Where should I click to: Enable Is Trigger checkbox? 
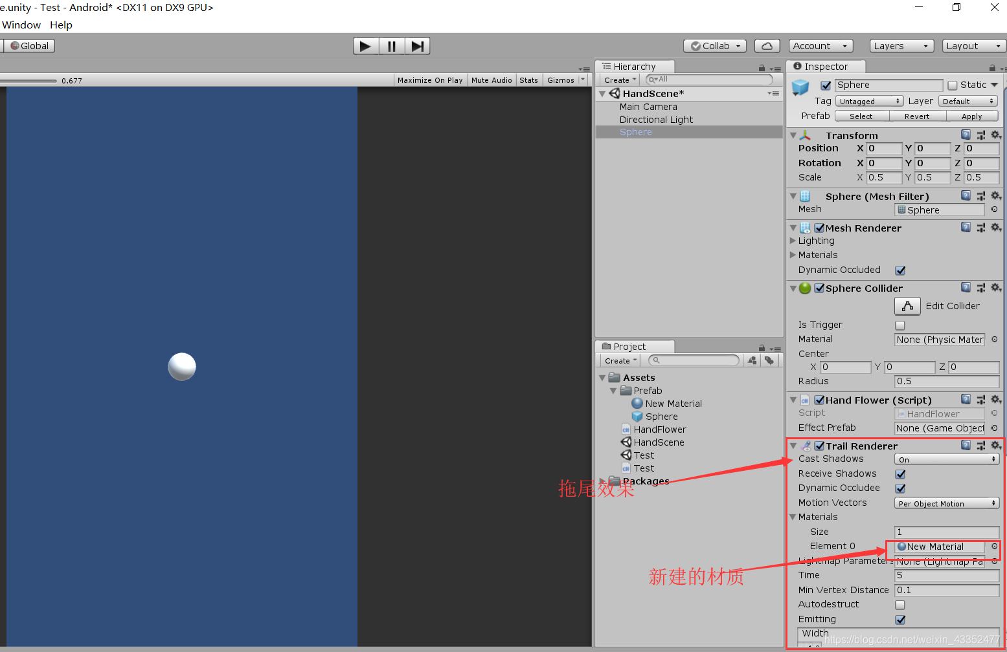pos(900,325)
